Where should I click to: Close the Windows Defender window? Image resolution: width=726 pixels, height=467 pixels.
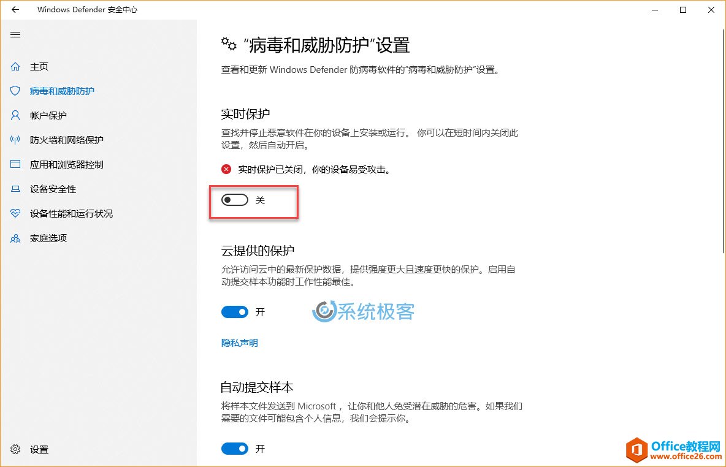711,10
